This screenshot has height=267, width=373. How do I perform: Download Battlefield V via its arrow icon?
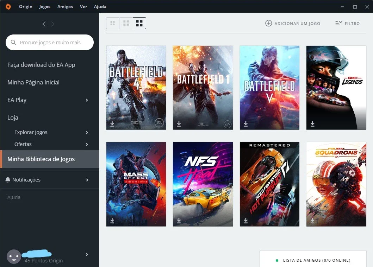click(246, 124)
